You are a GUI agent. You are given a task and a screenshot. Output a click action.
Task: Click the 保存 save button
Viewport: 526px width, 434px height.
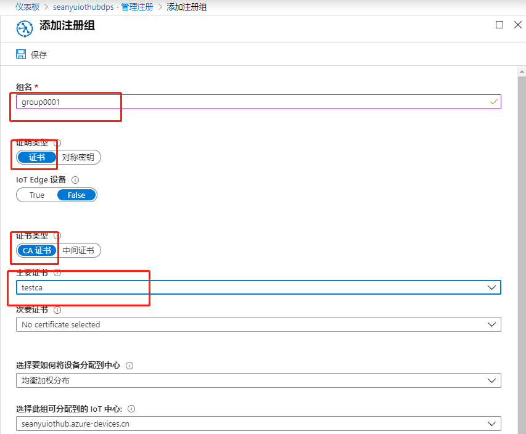coord(38,54)
